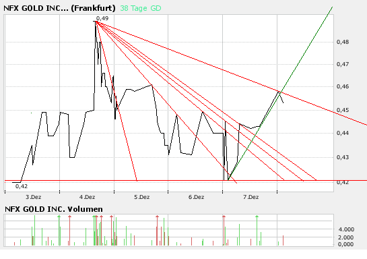Click the 2.000 volume axis label

pyautogui.click(x=346, y=237)
